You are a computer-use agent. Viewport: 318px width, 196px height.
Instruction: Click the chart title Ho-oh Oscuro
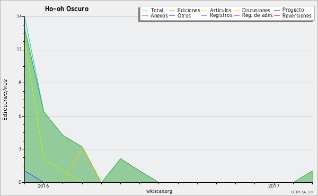(x=67, y=9)
